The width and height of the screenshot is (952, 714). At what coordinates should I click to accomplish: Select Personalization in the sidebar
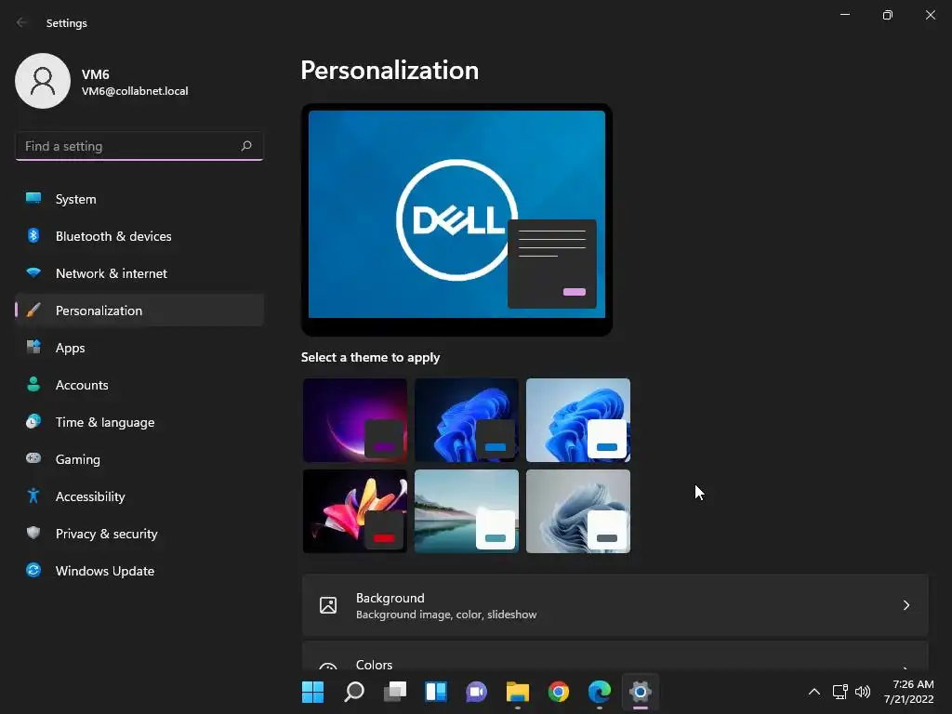pos(139,311)
